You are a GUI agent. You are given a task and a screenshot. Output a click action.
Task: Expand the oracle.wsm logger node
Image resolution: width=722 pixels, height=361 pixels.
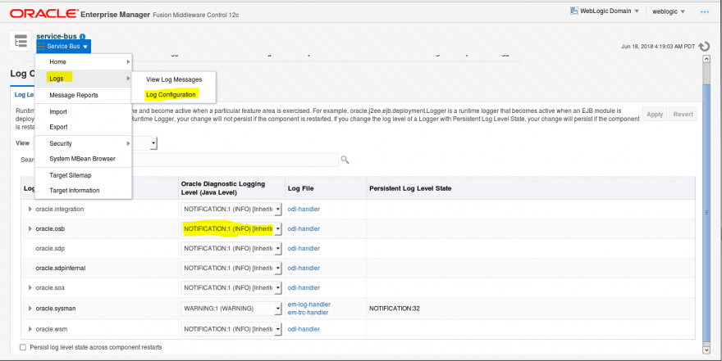(30, 329)
